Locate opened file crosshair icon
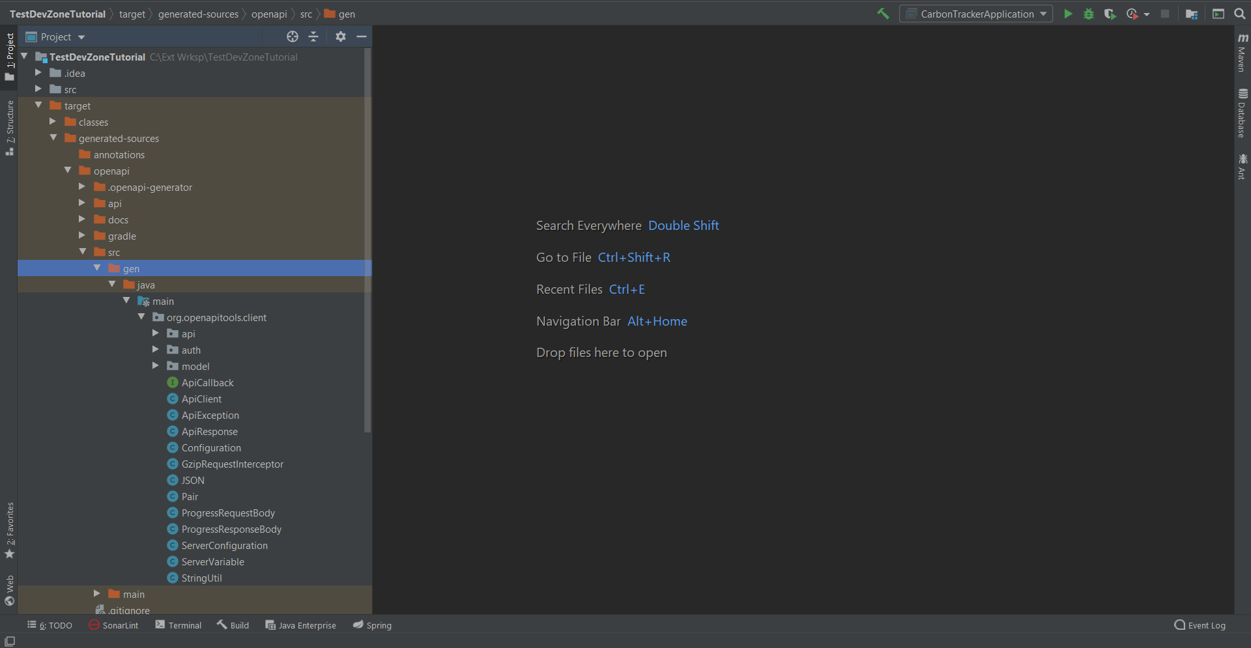 pos(293,36)
